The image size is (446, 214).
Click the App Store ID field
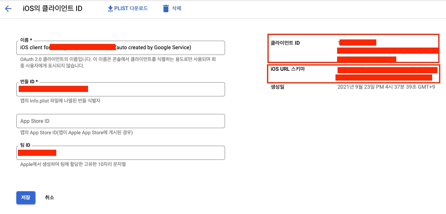(121, 121)
